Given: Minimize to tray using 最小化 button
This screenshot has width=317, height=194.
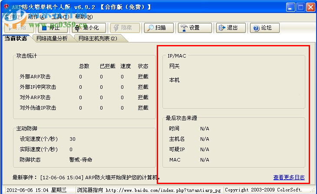Looking at the screenshot, I should coord(89,28).
